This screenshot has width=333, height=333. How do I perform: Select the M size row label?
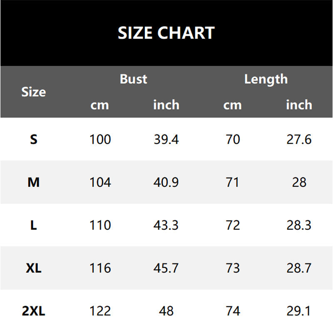[33, 182]
